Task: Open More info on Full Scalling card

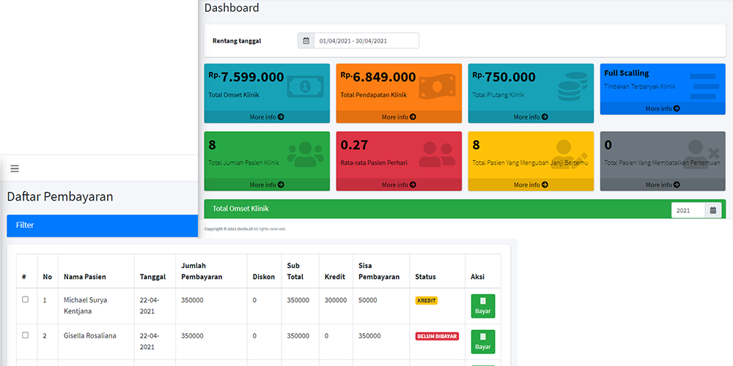Action: tap(662, 108)
